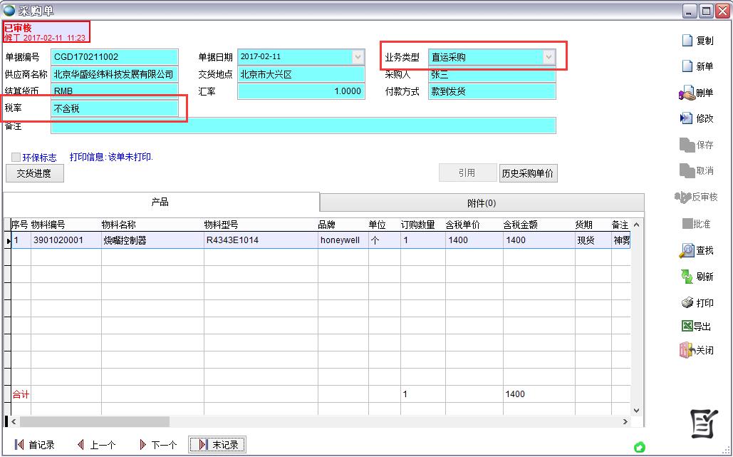This screenshot has width=733, height=457.
Task: Expand the 业务类型 dropdown
Action: click(x=549, y=57)
